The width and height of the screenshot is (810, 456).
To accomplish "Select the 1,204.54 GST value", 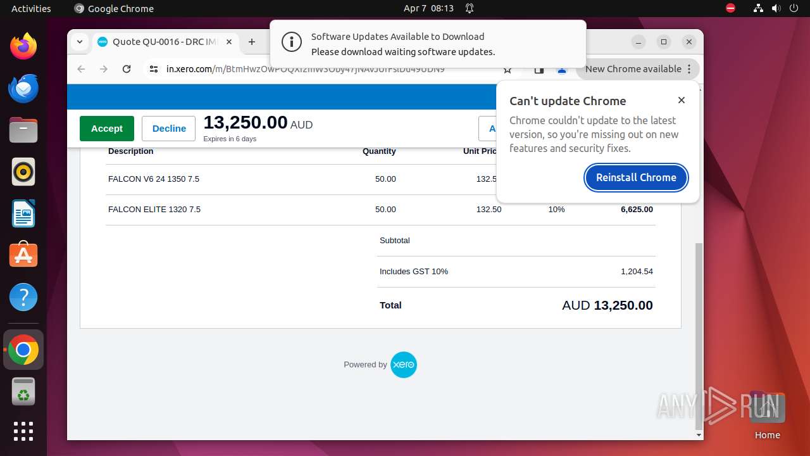I will (637, 272).
